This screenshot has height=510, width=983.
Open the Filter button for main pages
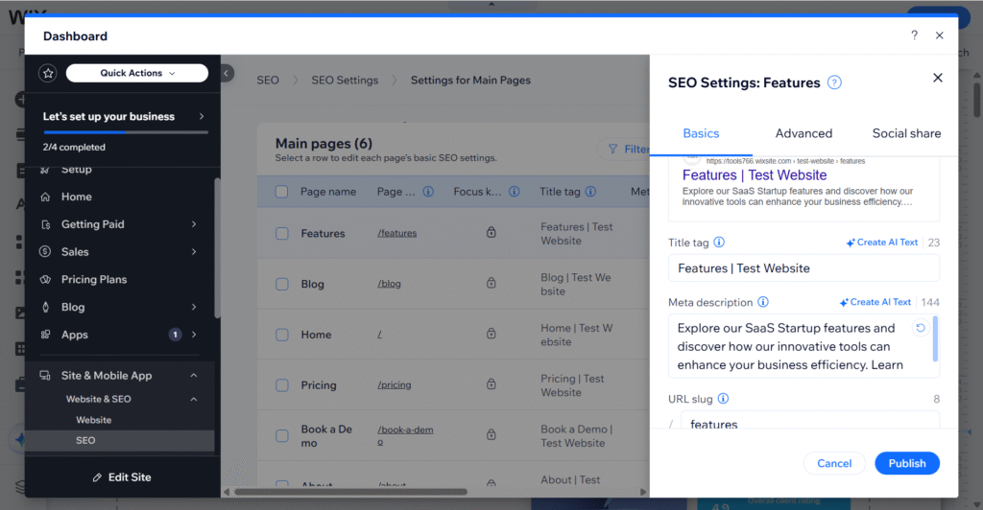pos(628,149)
